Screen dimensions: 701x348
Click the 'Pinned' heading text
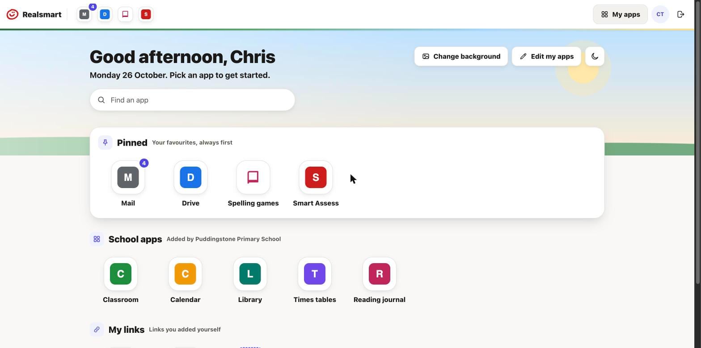pyautogui.click(x=132, y=143)
